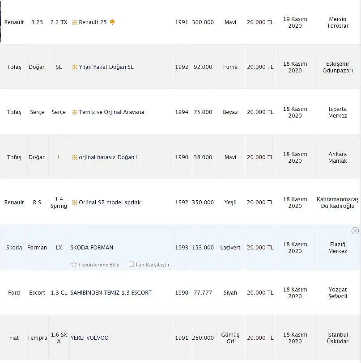Click the sun icon beside Temiz ve Orjinal Arayana
Screen dimensions: 361x363
pos(74,112)
